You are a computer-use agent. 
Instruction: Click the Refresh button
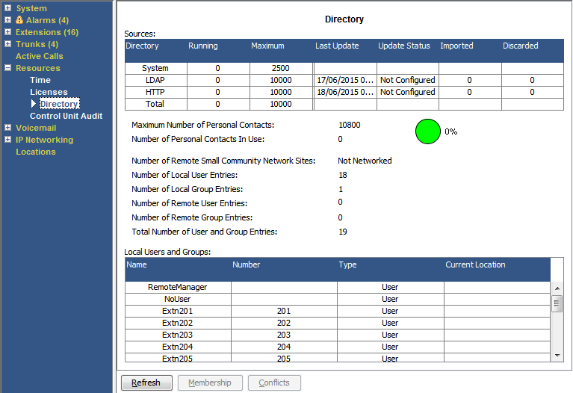146,383
